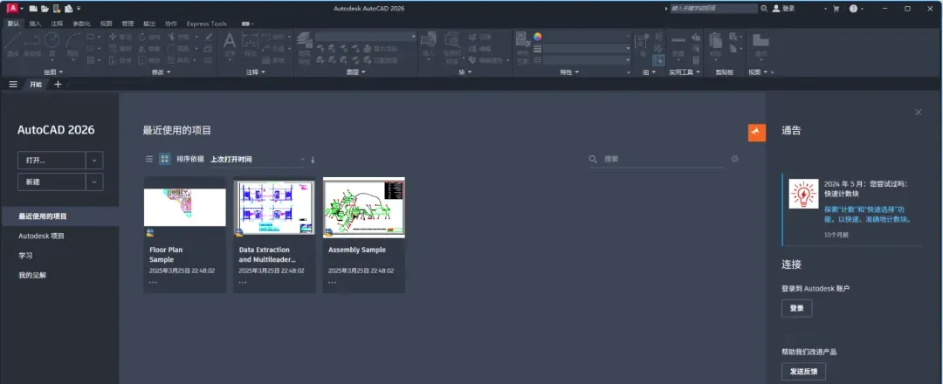Expand the quick access toolbar customize arrow
The width and height of the screenshot is (943, 384).
click(x=79, y=9)
